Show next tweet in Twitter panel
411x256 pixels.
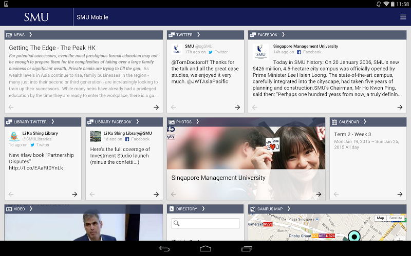(x=237, y=107)
